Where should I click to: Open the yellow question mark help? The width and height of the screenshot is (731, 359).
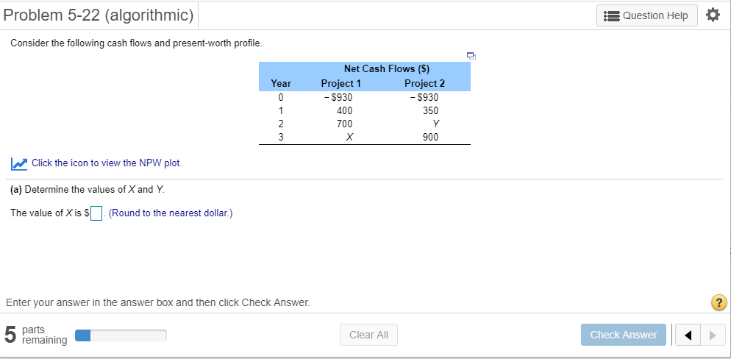719,302
